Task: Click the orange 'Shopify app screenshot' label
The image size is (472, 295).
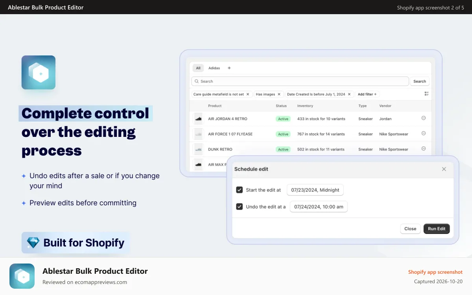Action: (435, 272)
